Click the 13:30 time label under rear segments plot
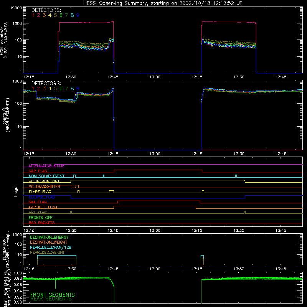307x307 pixels. click(239, 154)
